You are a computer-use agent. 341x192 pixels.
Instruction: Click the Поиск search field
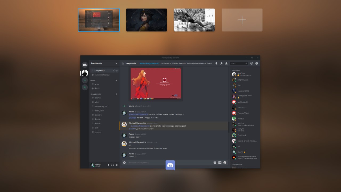tap(239, 63)
